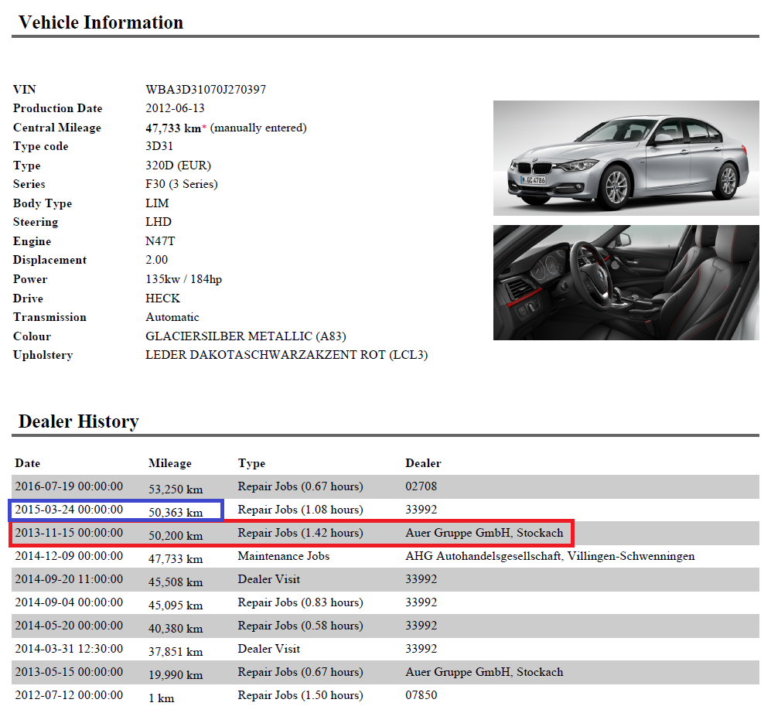Viewport: 771px width, 713px height.
Task: Click Dealer Visit in the 2014-03-31 row
Action: pyautogui.click(x=269, y=649)
